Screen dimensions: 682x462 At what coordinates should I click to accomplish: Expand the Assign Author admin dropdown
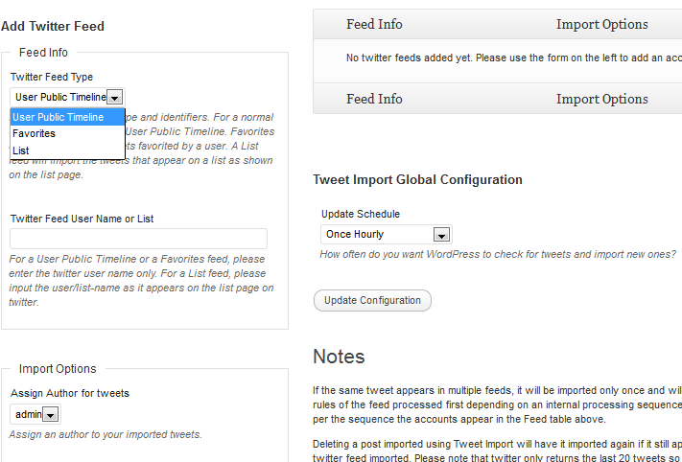(35, 414)
